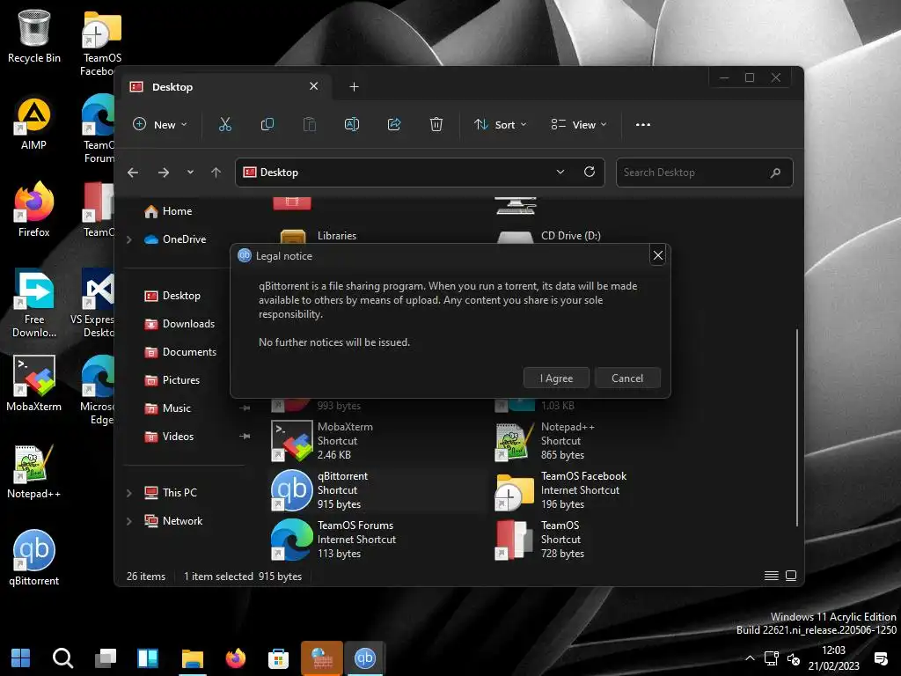Click the Search Desktop field

point(705,173)
